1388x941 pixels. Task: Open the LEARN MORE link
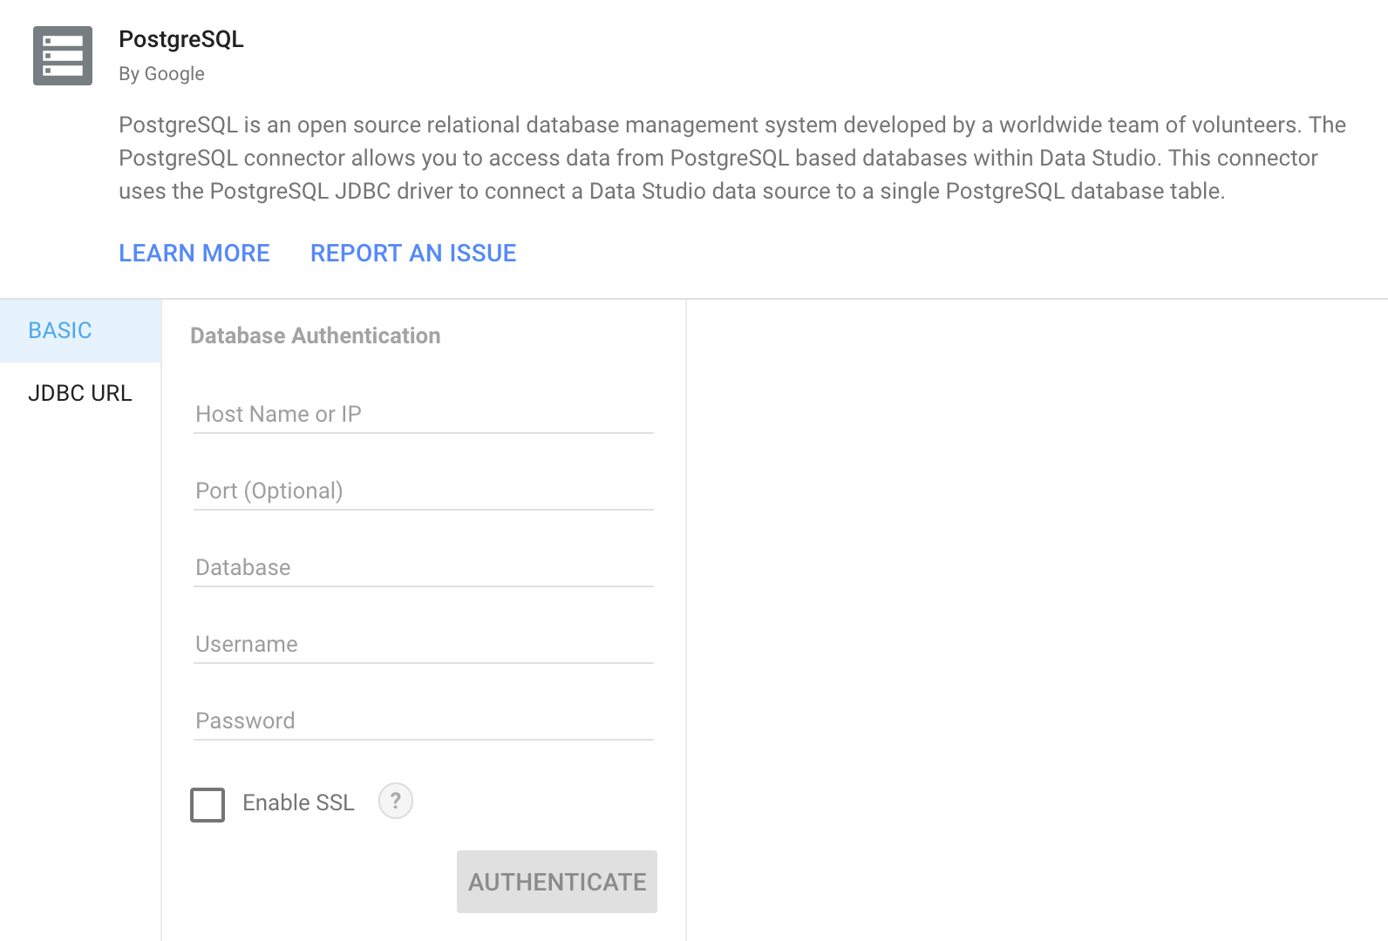[194, 254]
